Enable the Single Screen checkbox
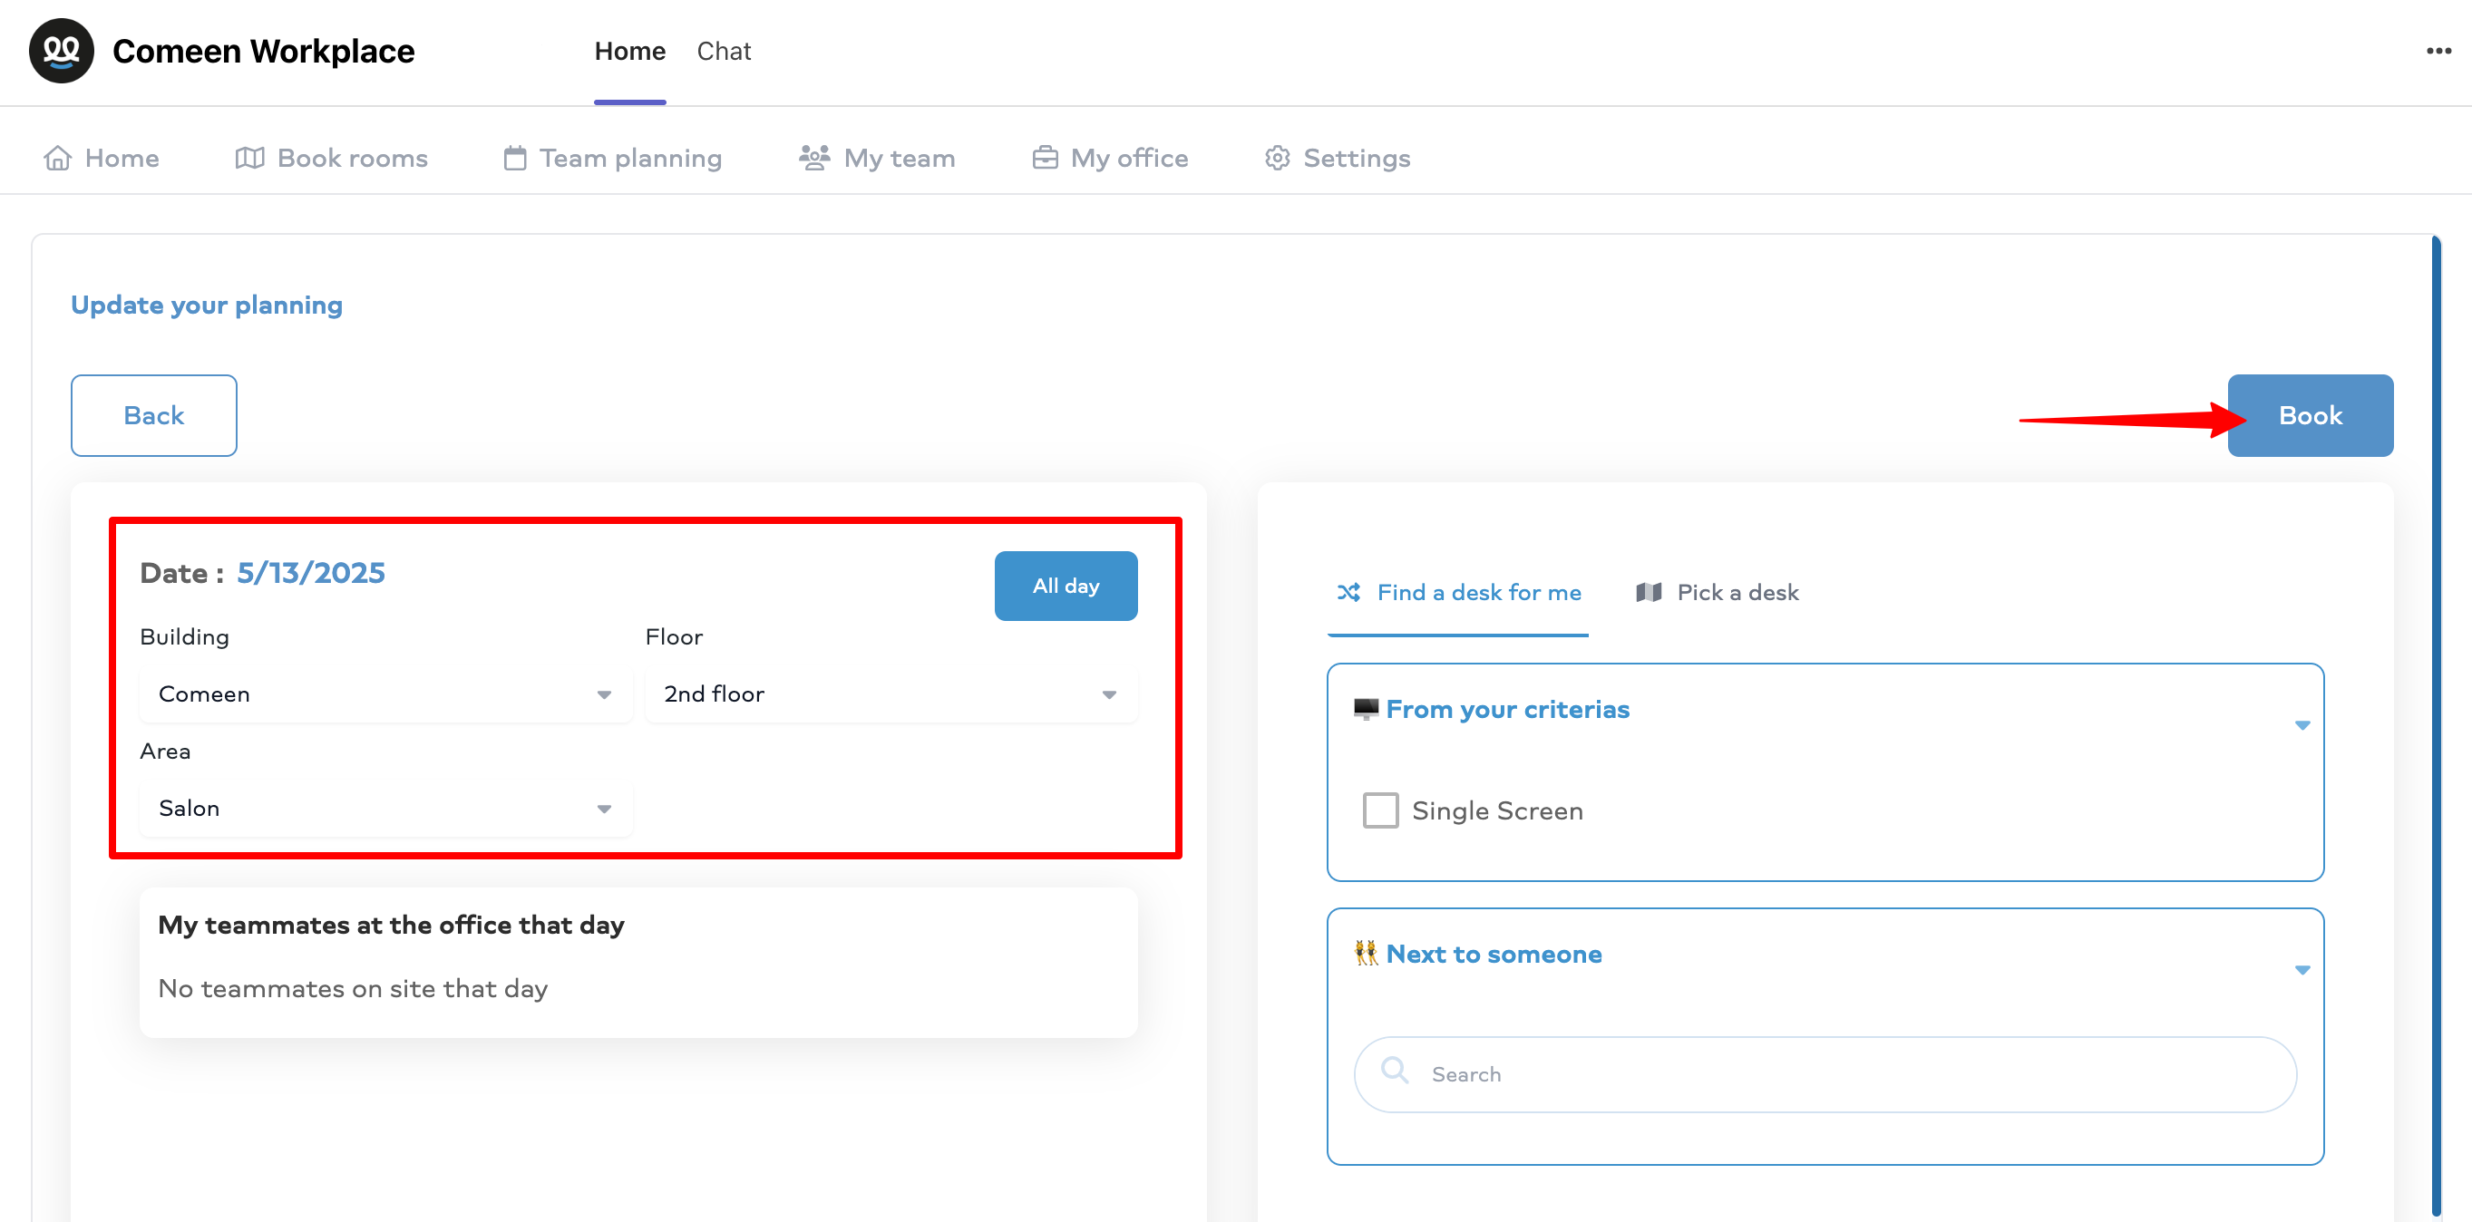Screen dimensions: 2472x1222 (x=1380, y=810)
